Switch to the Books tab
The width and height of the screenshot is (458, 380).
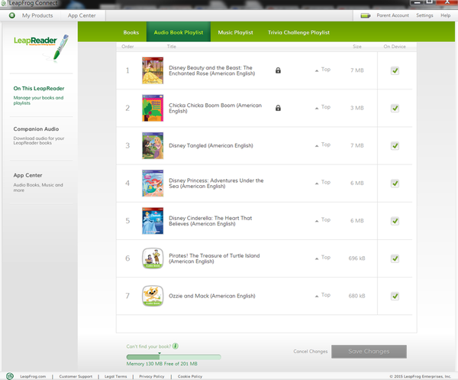(x=131, y=32)
